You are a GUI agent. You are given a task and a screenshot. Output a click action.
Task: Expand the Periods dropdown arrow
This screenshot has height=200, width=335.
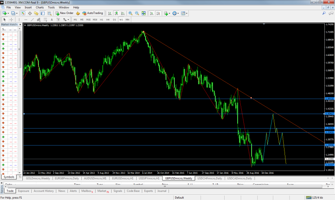178,13
